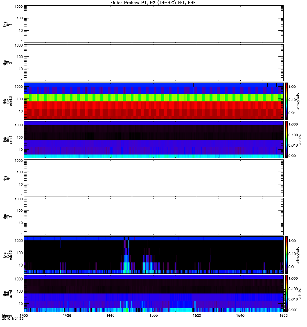This screenshot has height=327, width=307.
Task: Click the 10 y-axis label of thc fff 1 panel
Action: pyautogui.click(x=20, y=184)
